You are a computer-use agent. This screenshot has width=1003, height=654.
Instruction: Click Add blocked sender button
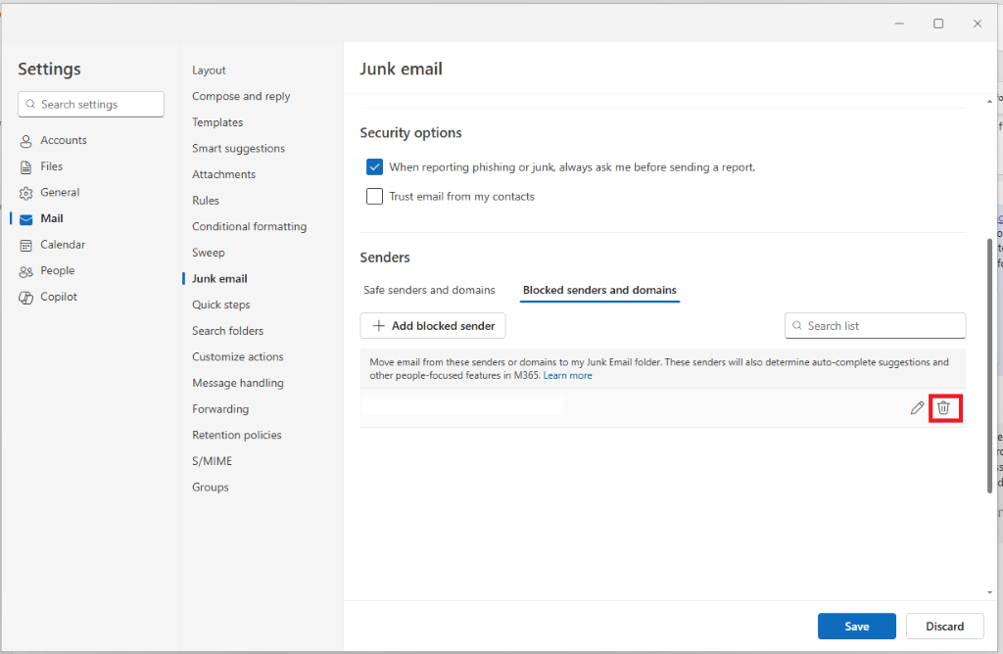[433, 325]
